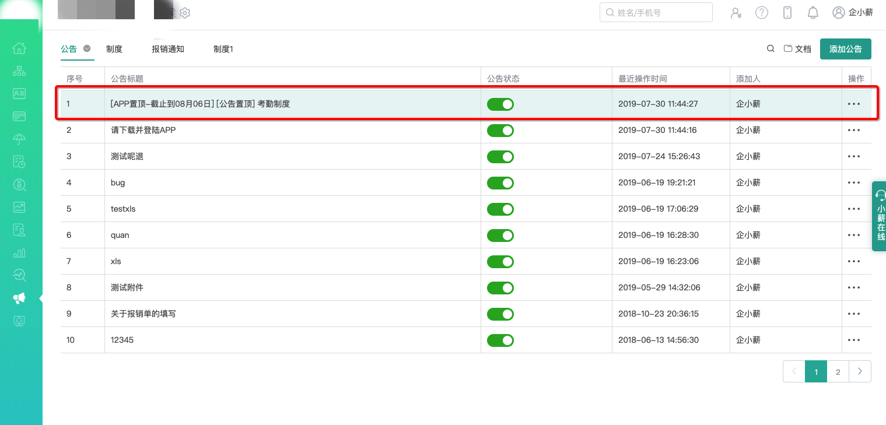Switch off the testxls announcement status
Viewport: 886px width, 425px height.
500,209
